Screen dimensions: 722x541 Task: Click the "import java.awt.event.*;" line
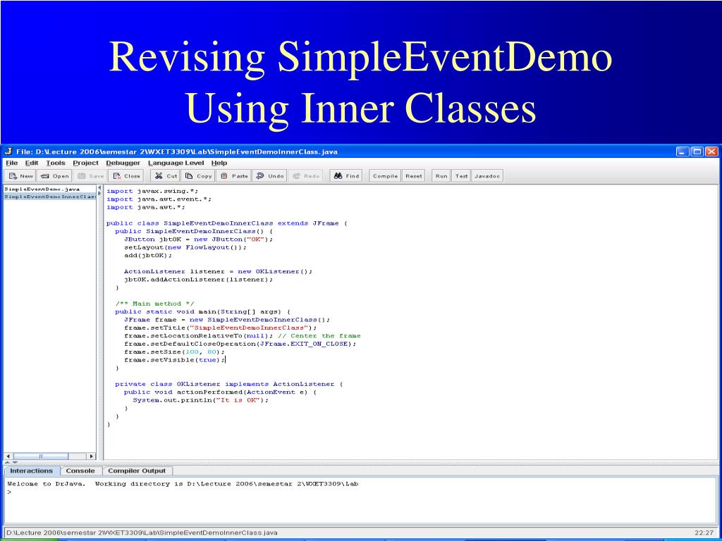(159, 199)
